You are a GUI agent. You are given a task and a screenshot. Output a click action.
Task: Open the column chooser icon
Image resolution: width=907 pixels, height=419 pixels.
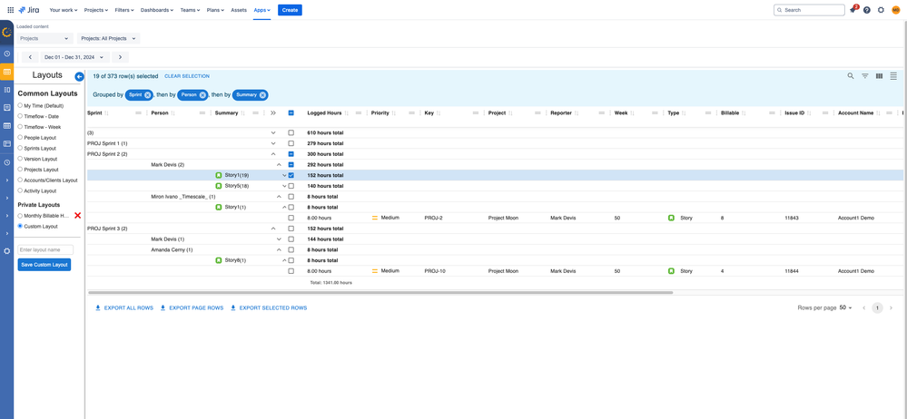(x=879, y=75)
